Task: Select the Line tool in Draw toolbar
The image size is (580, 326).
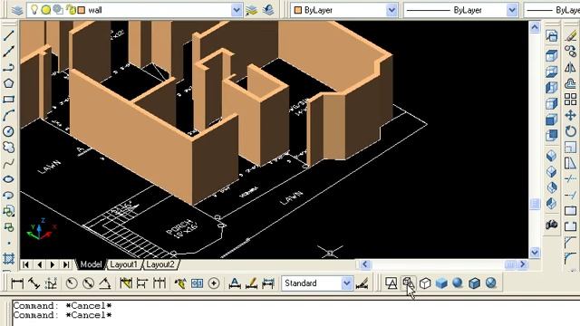Action: tap(8, 35)
